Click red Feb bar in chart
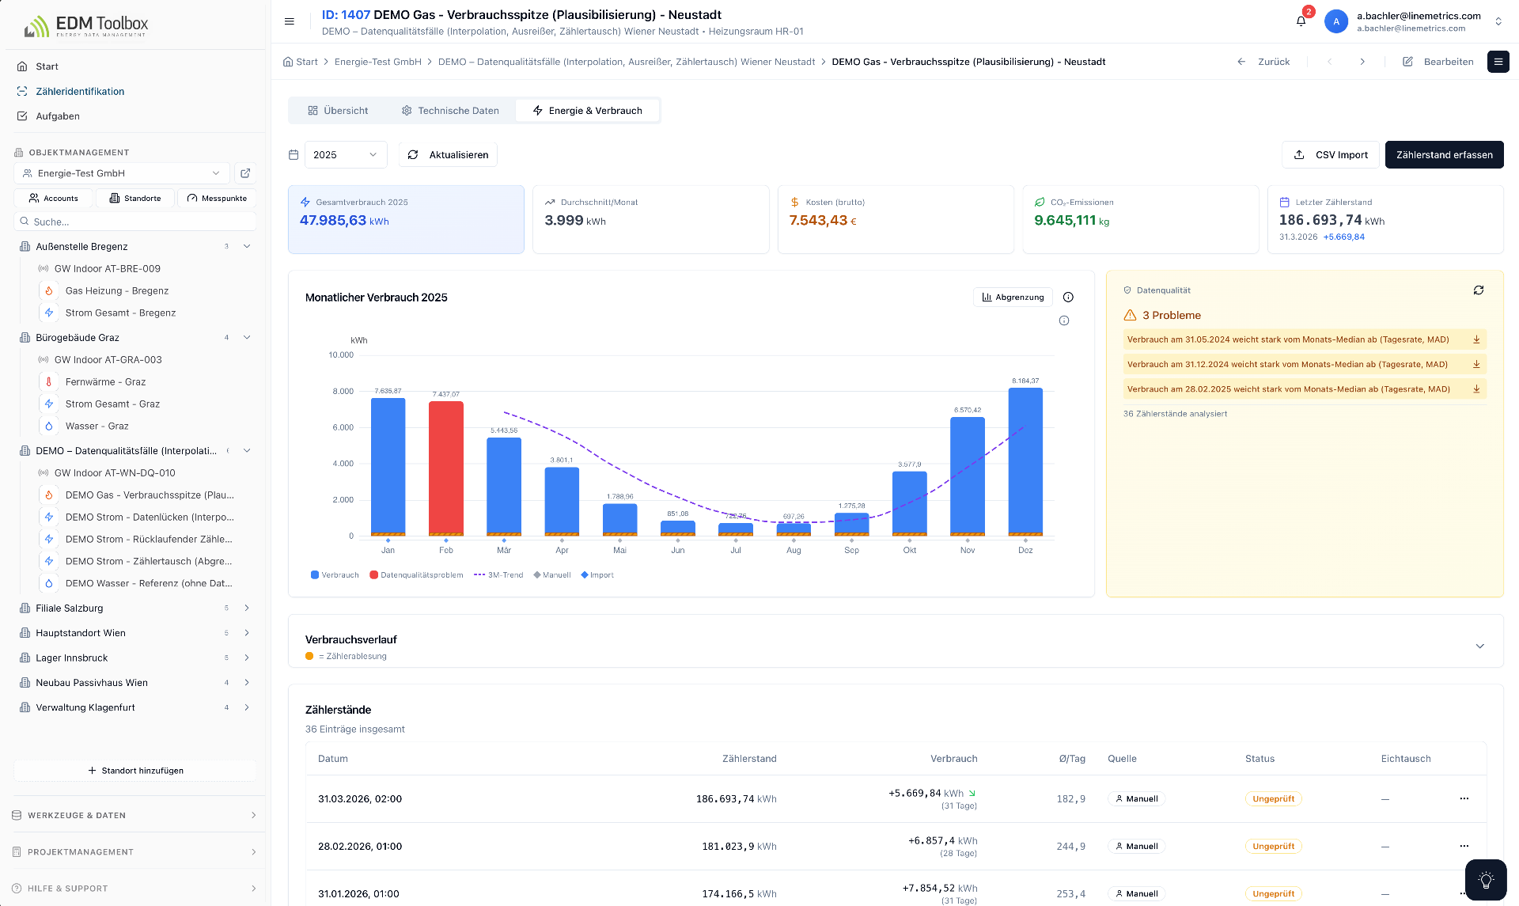The width and height of the screenshot is (1519, 906). point(446,468)
